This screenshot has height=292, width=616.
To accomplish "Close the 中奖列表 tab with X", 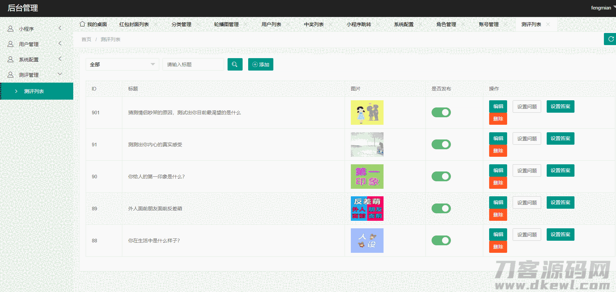I will [x=331, y=24].
